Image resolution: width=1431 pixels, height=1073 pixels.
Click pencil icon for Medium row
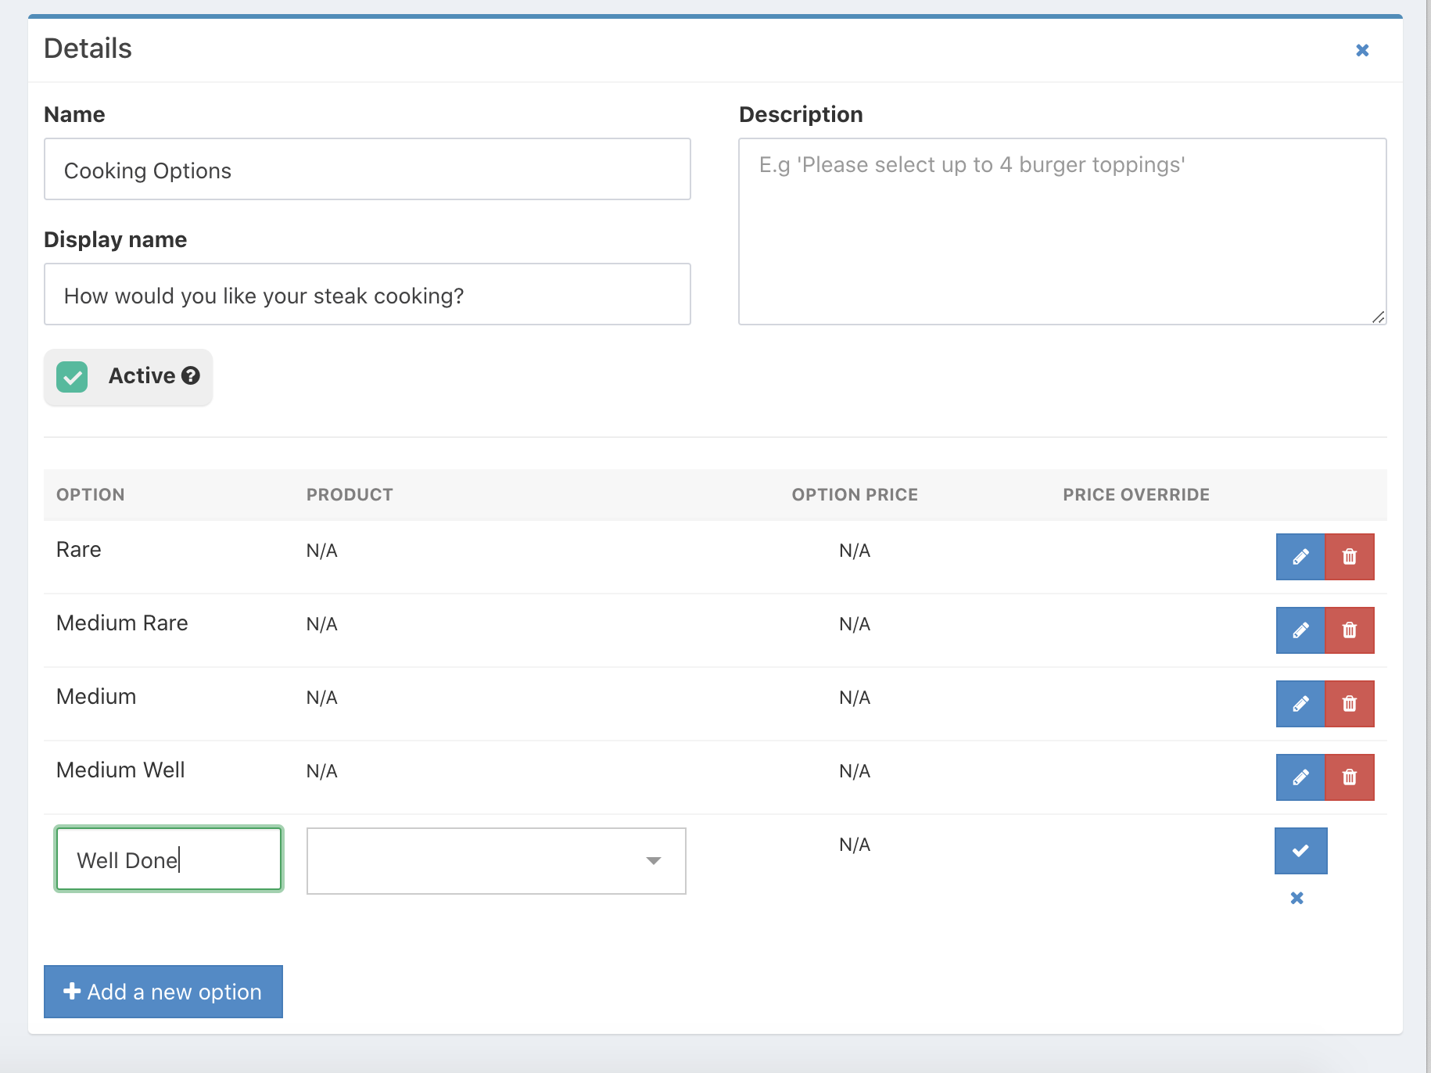1300,704
